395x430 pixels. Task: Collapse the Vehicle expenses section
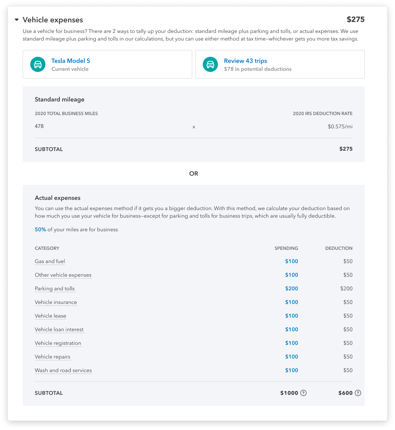point(17,20)
